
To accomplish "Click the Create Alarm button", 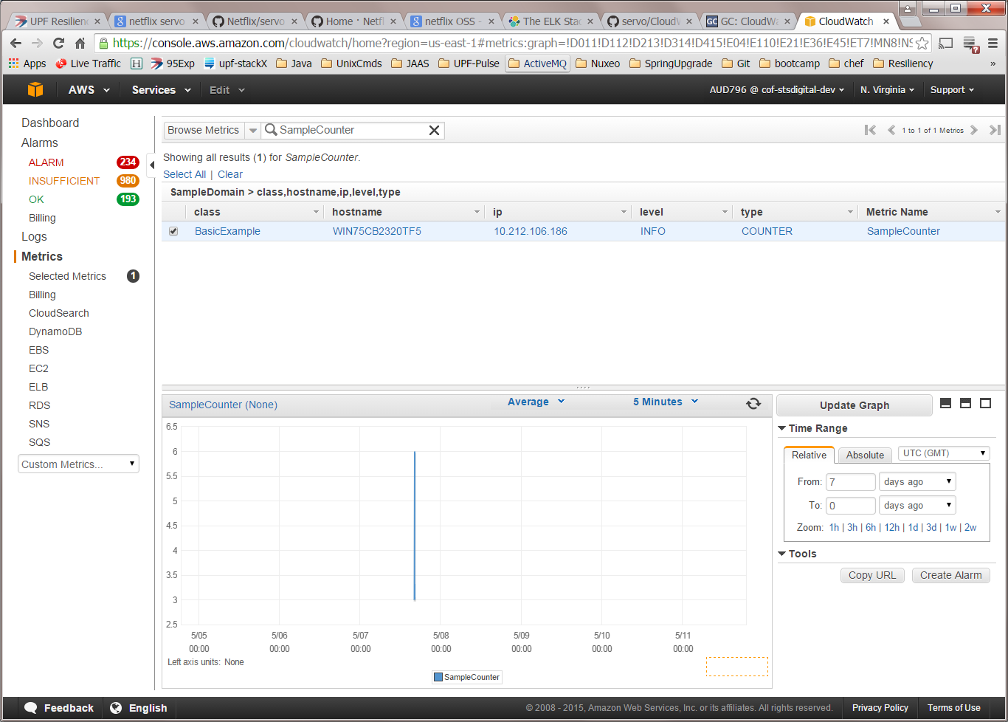I will point(950,575).
